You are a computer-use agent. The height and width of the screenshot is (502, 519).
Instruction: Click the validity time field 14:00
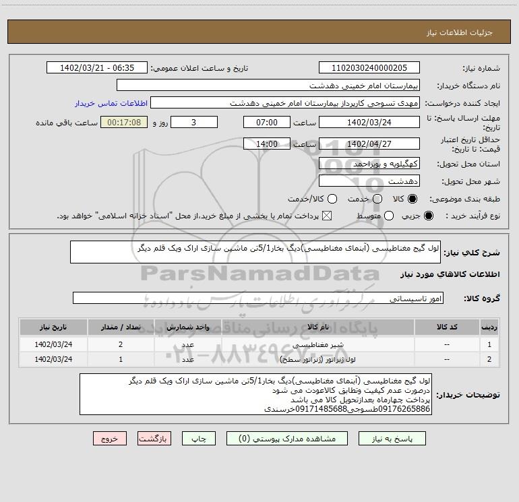pyautogui.click(x=267, y=144)
